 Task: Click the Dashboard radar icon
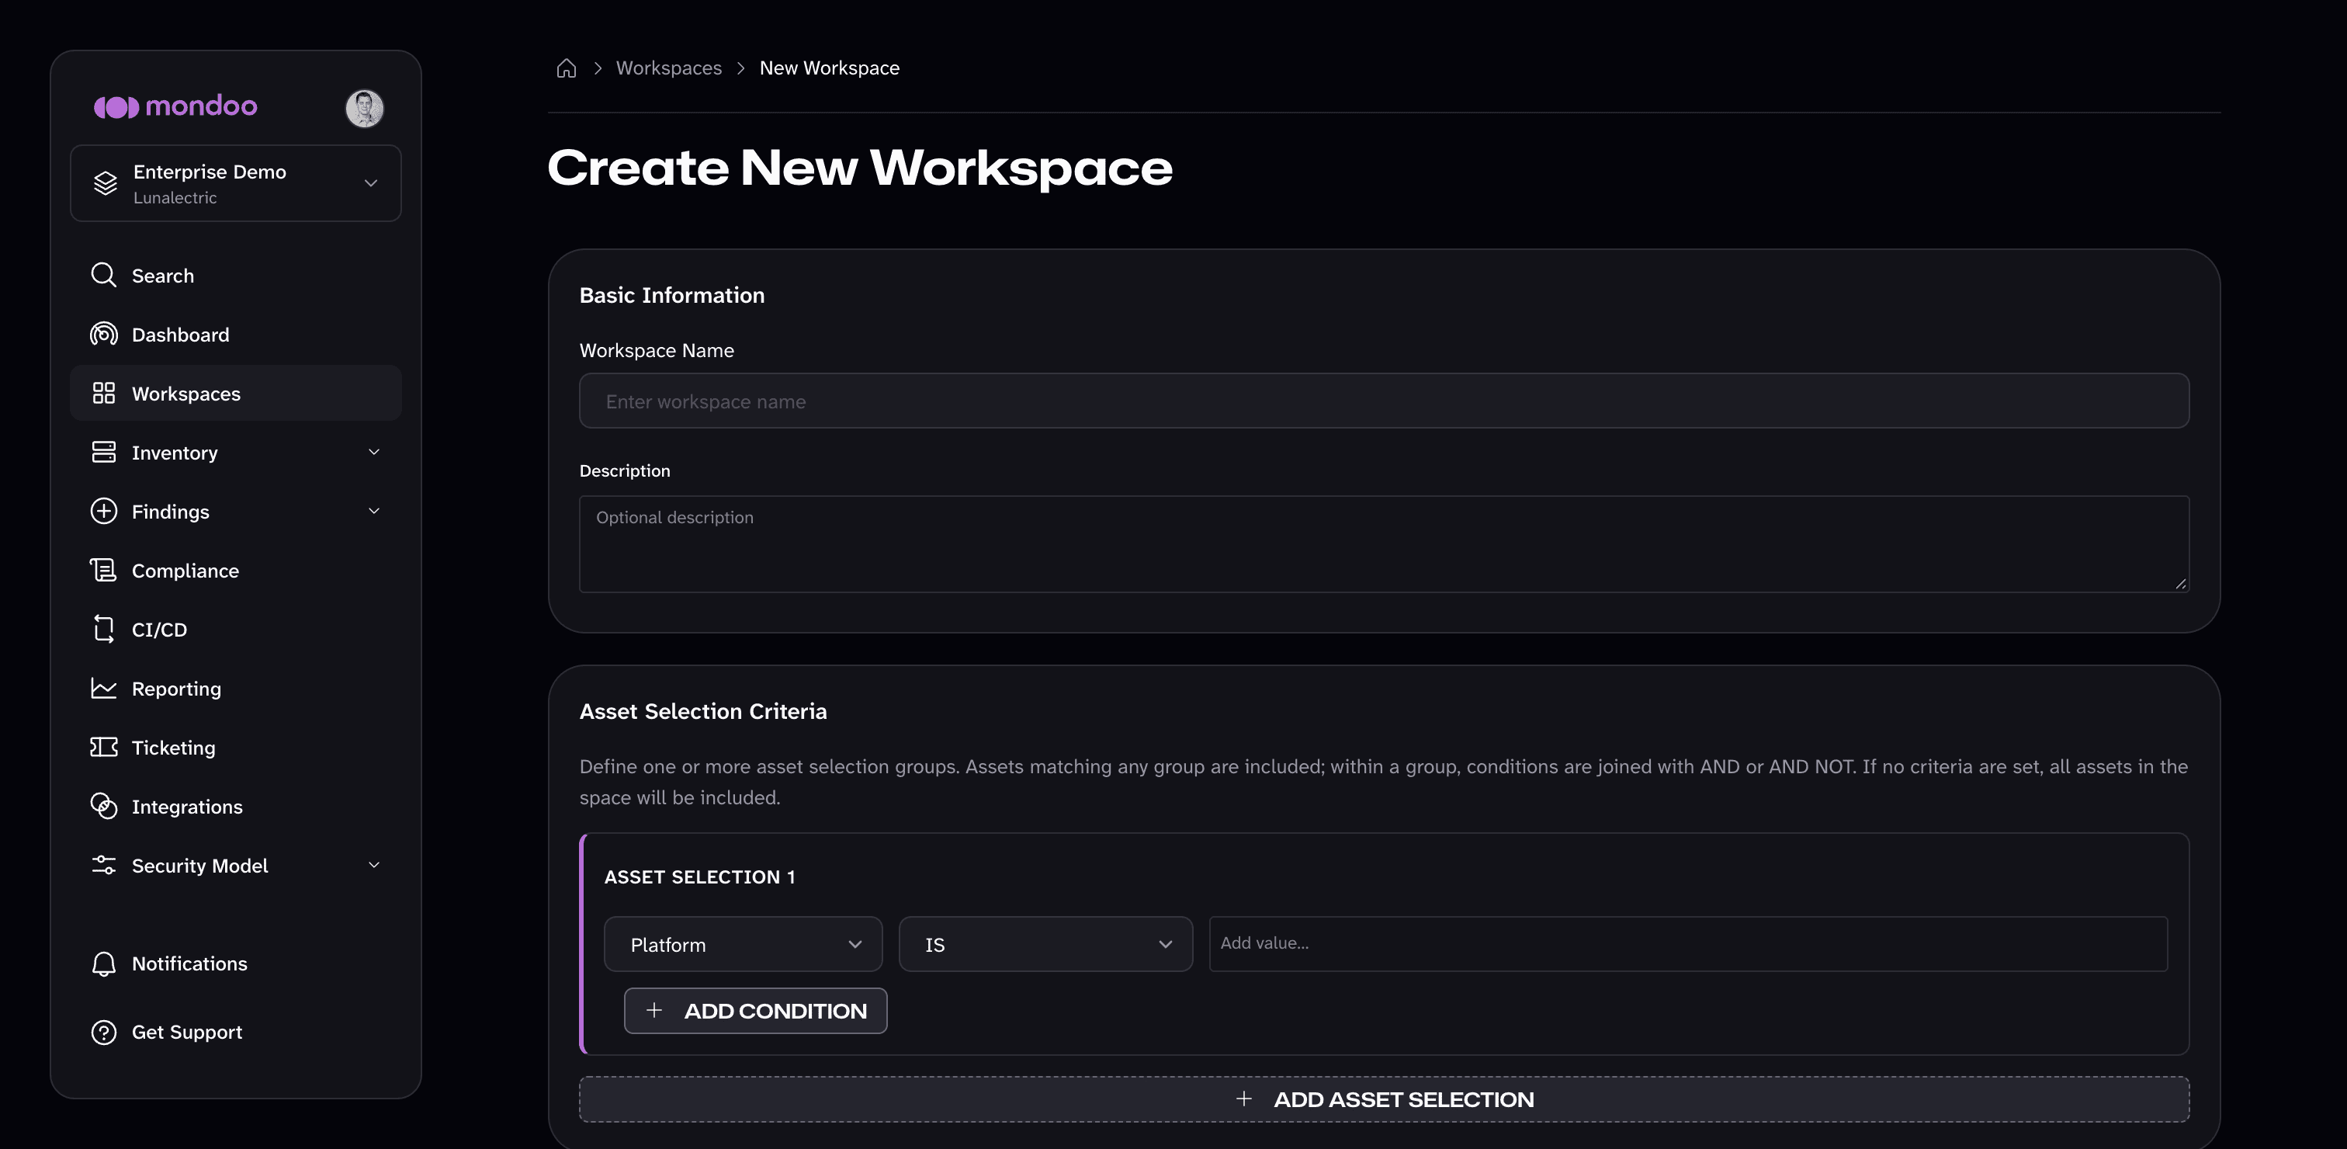pyautogui.click(x=104, y=335)
